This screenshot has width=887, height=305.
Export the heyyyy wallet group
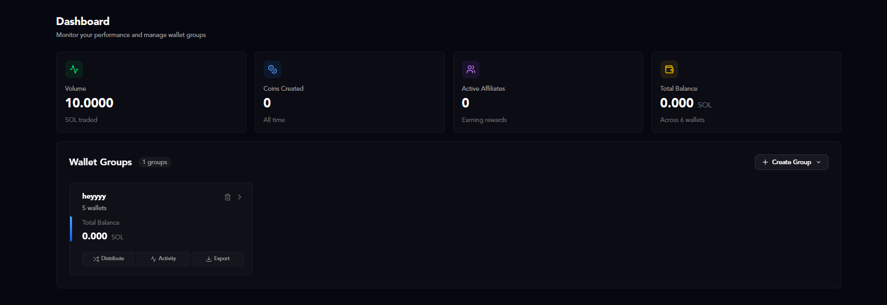(218, 259)
